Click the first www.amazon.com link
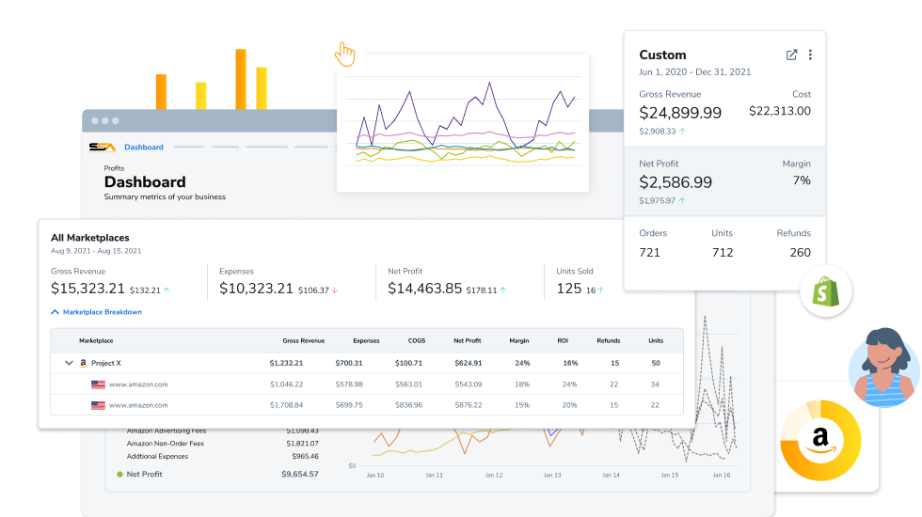 [138, 384]
